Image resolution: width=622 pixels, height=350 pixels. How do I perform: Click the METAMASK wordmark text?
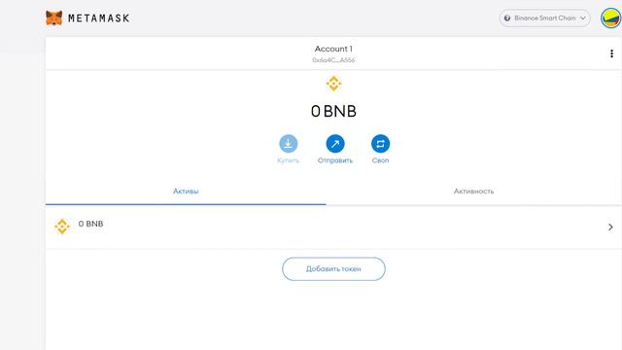click(99, 18)
